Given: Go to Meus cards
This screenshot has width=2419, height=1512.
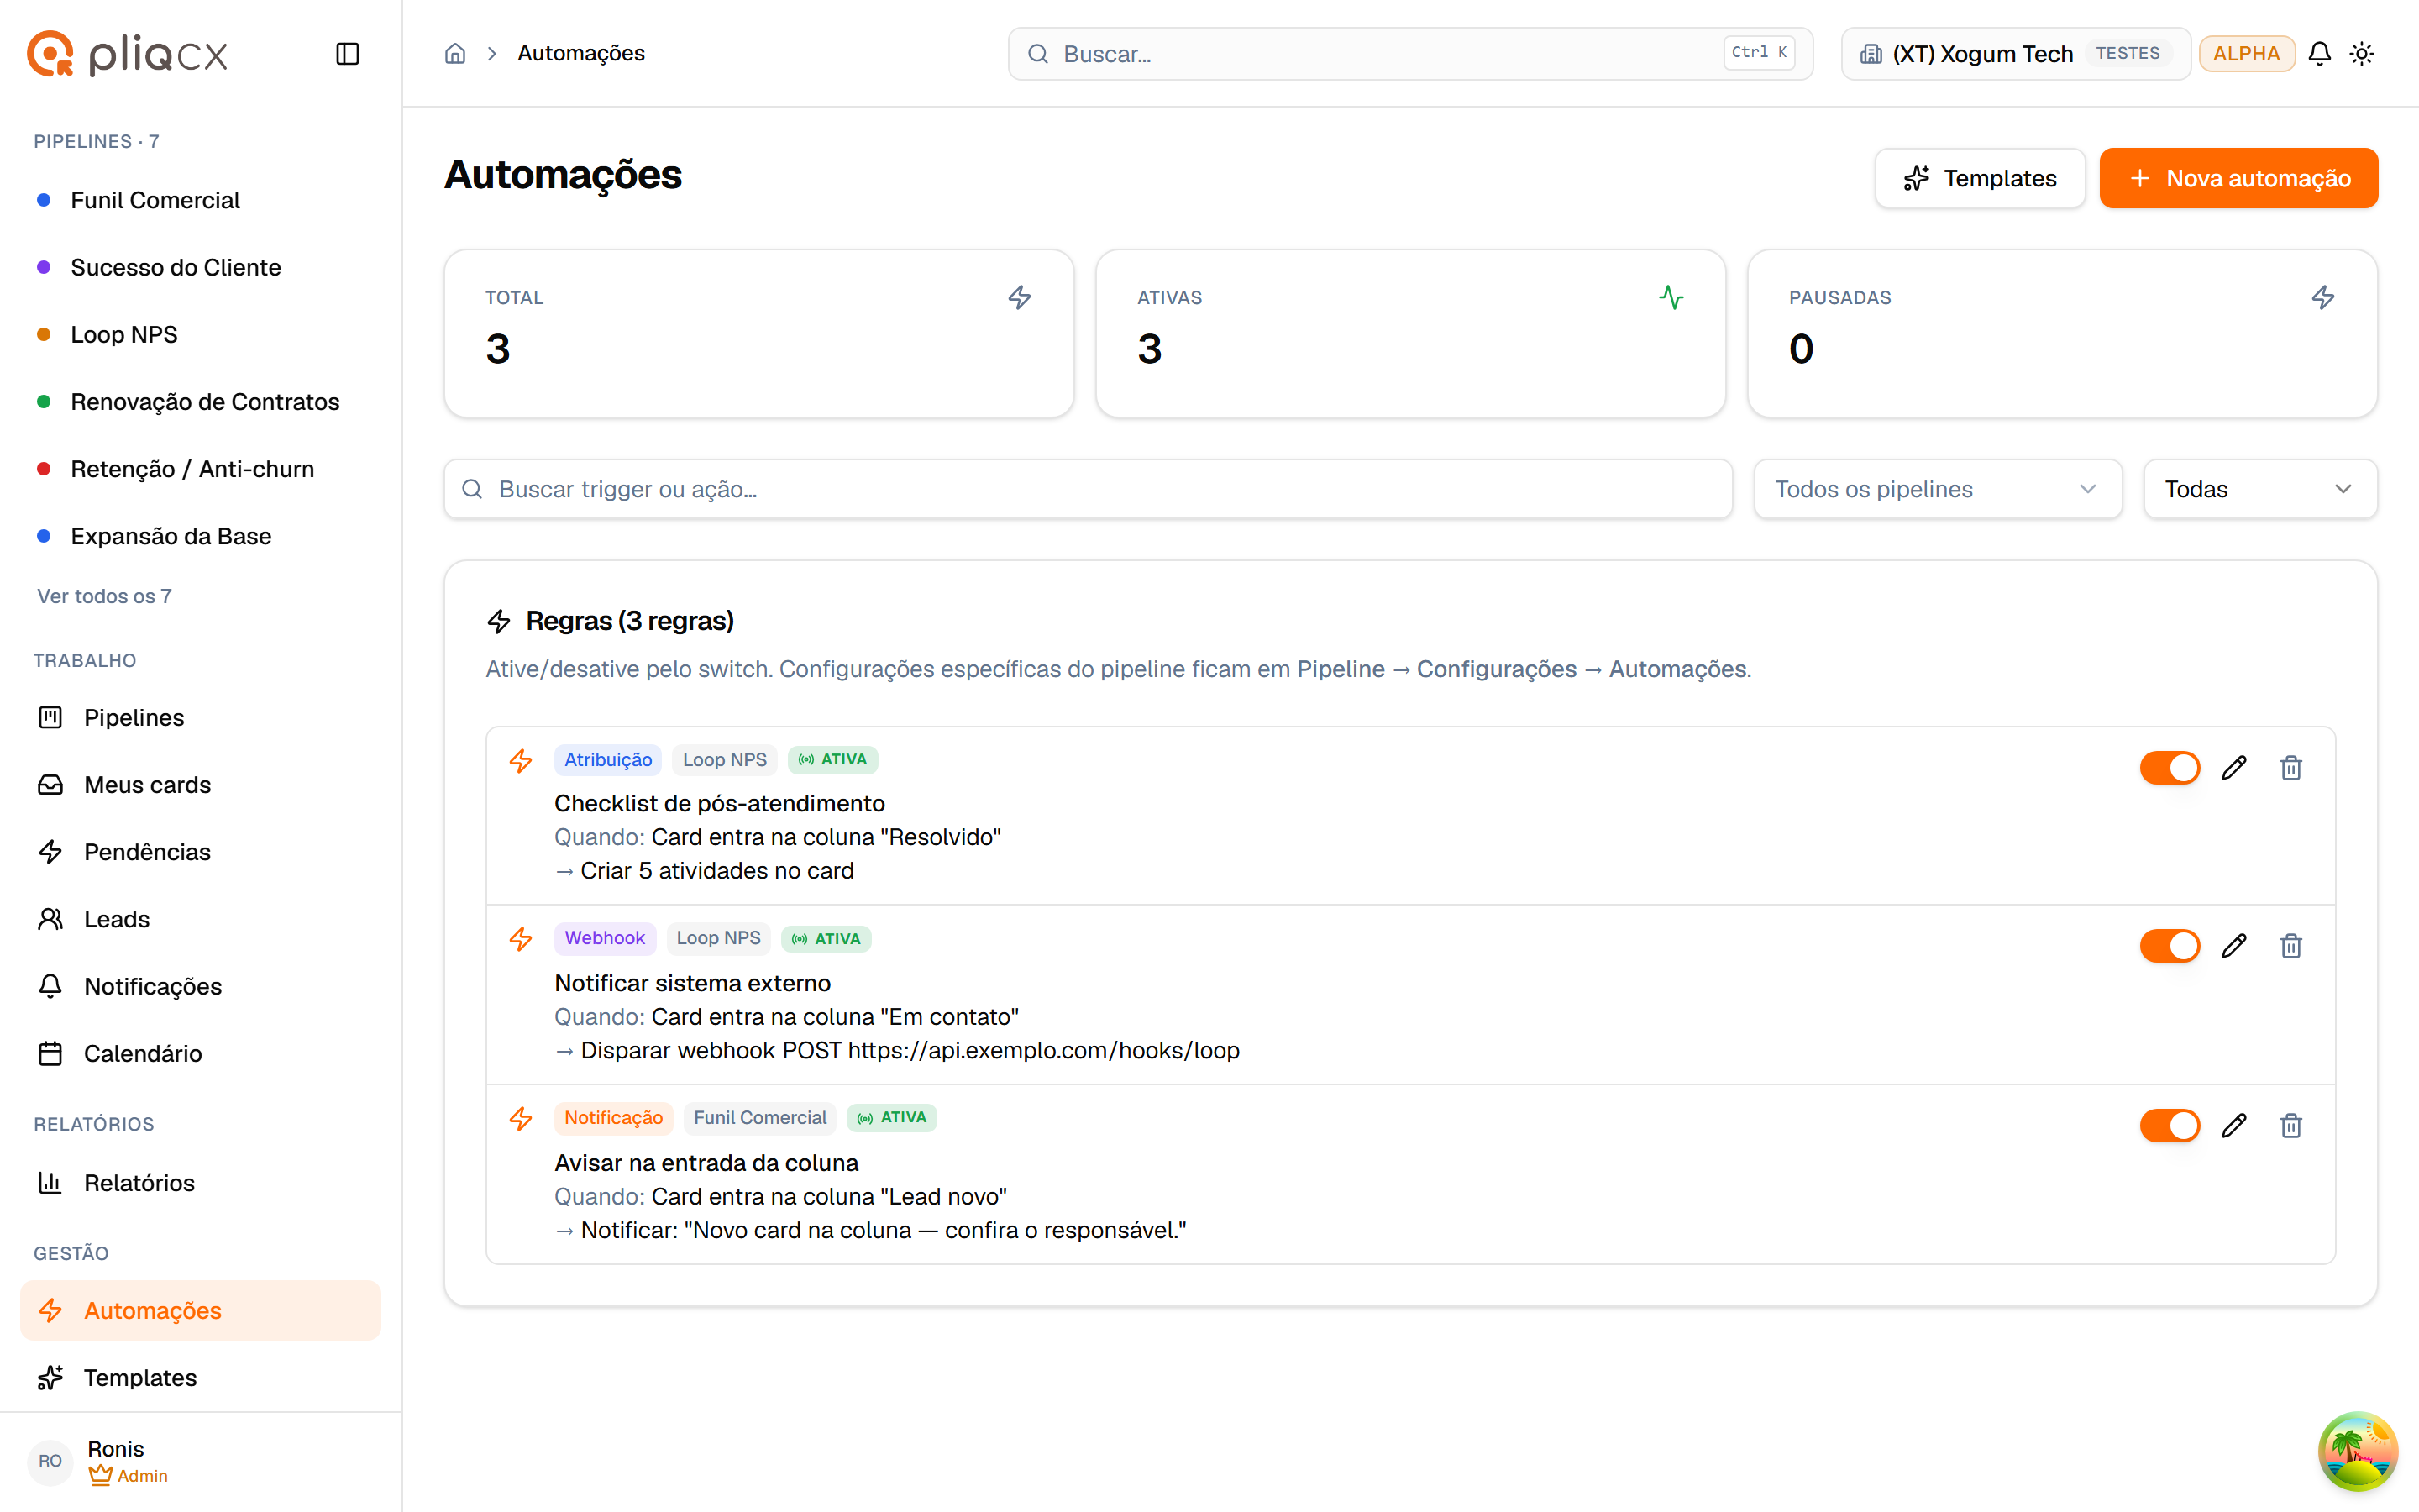Looking at the screenshot, I should [x=200, y=785].
